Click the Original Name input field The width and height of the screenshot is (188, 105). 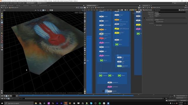click(x=170, y=12)
